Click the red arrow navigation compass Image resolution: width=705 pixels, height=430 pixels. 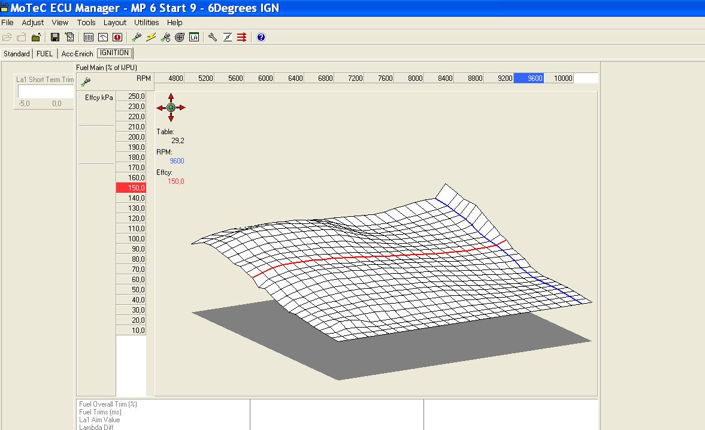click(x=171, y=108)
